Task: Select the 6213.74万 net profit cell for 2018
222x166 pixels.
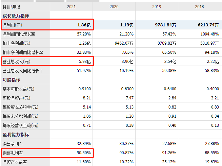Action: pyautogui.click(x=206, y=25)
